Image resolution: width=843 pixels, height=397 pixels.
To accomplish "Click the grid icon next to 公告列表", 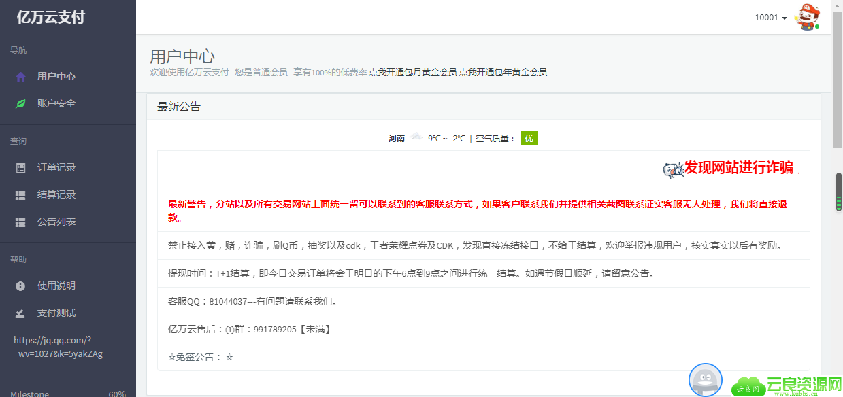I will [20, 222].
